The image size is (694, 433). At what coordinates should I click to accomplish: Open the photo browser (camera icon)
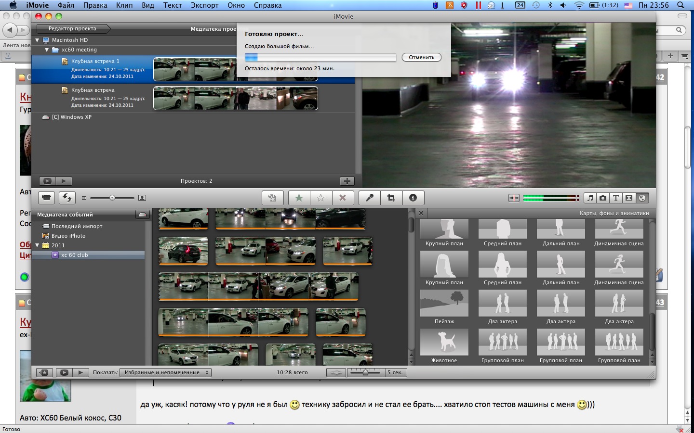(603, 198)
